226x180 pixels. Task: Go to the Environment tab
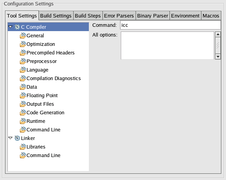(x=185, y=16)
